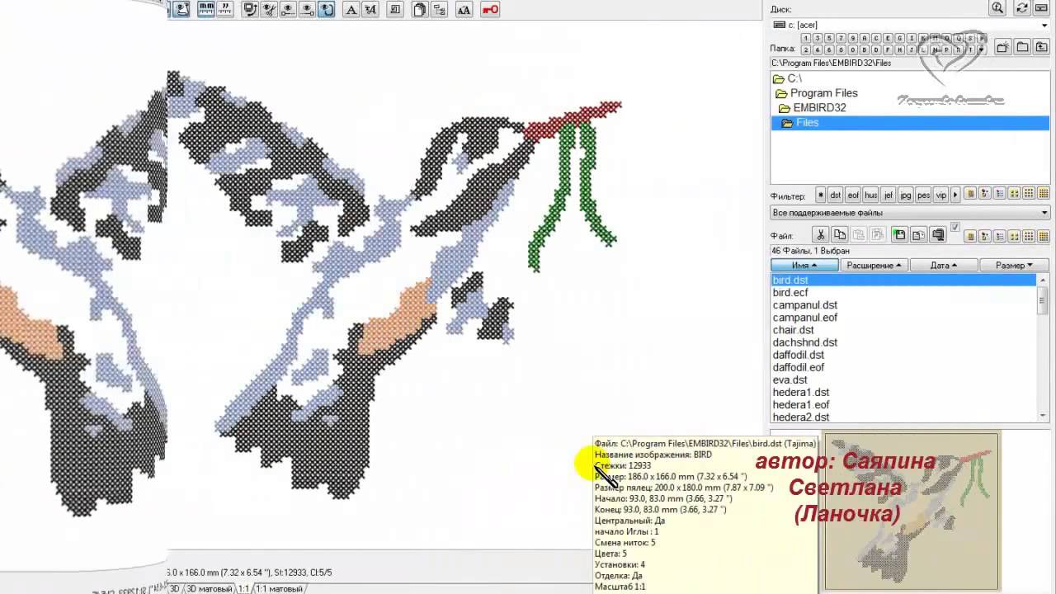Select hedera2.dst in the file list

pyautogui.click(x=801, y=417)
